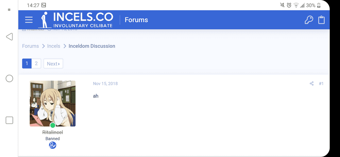The image size is (340, 157).
Task: Tap the Android recent apps square
Action: [9, 120]
